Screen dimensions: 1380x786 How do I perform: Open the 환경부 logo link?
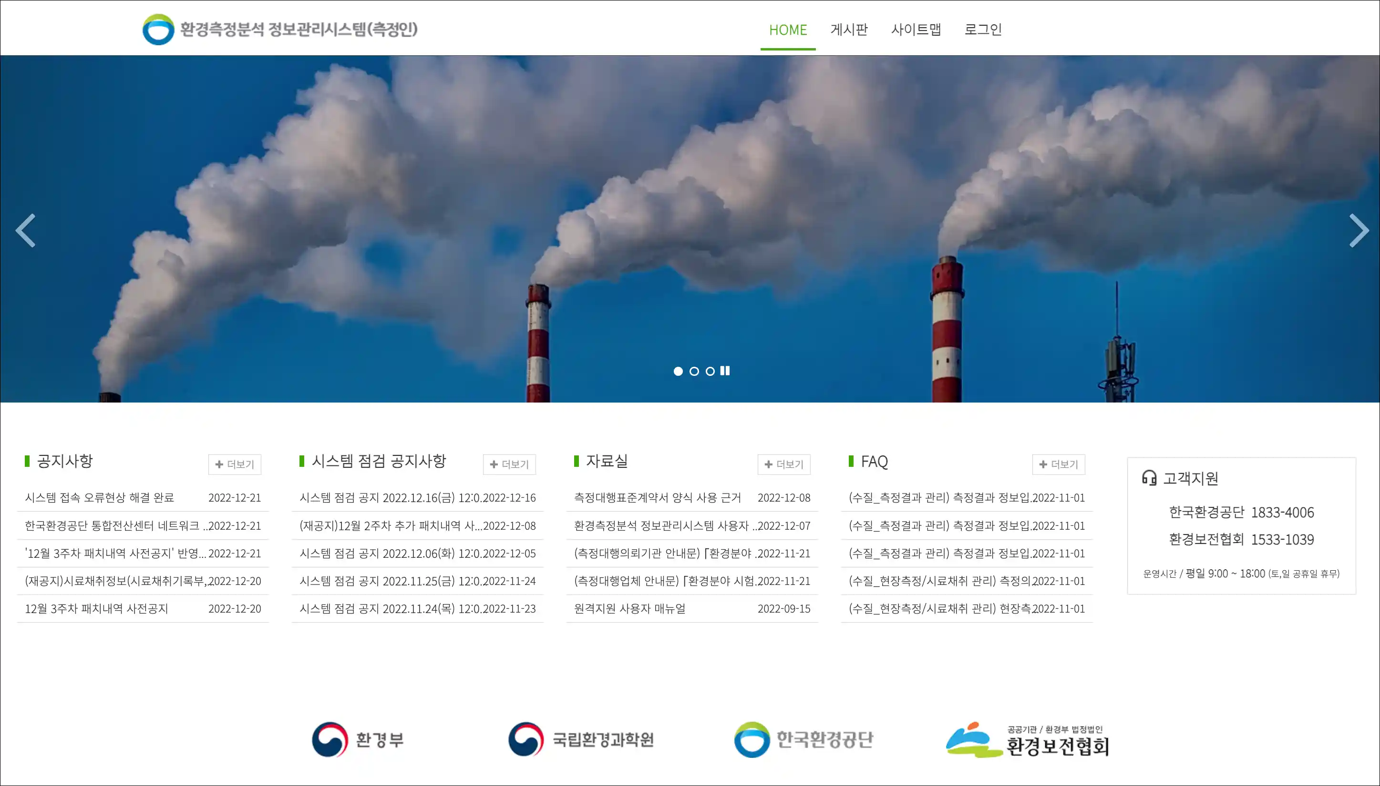coord(358,740)
